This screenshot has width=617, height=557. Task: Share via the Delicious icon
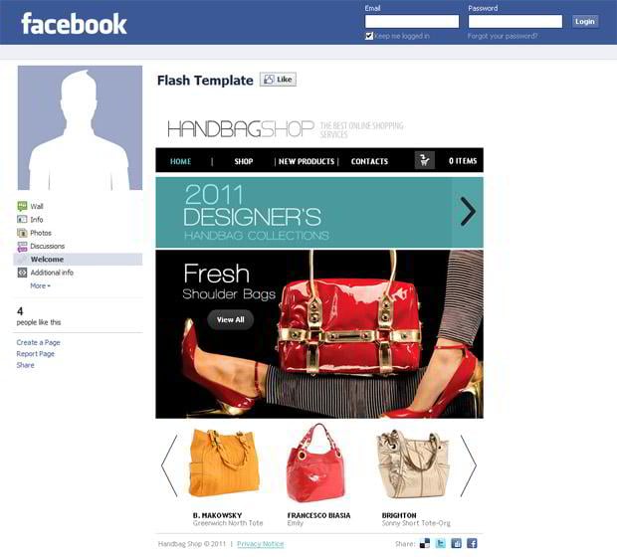425,544
